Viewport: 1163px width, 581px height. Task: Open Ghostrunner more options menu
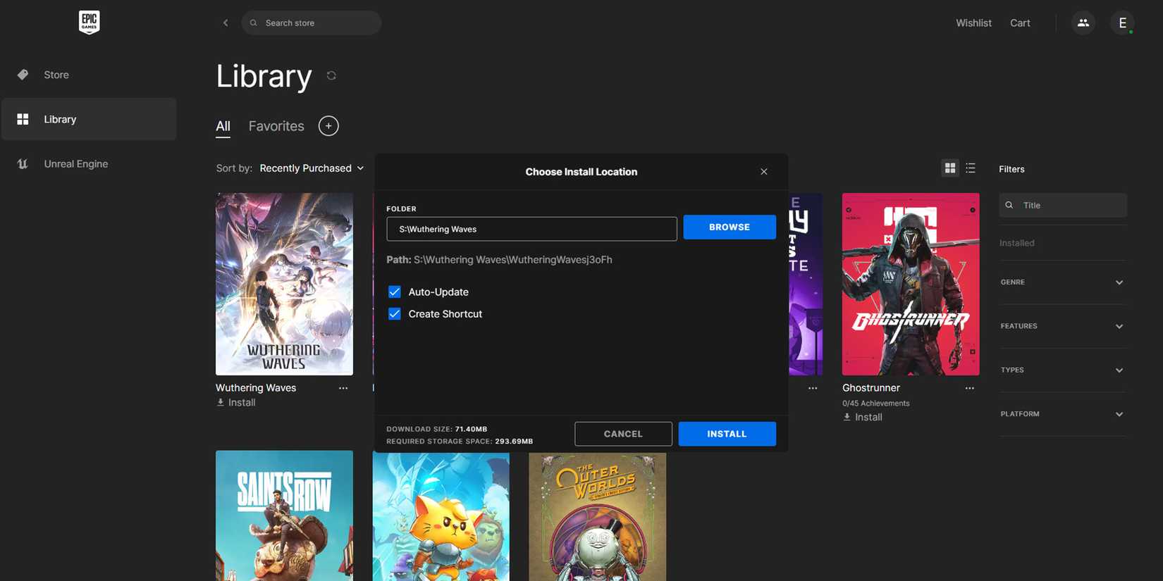point(970,388)
